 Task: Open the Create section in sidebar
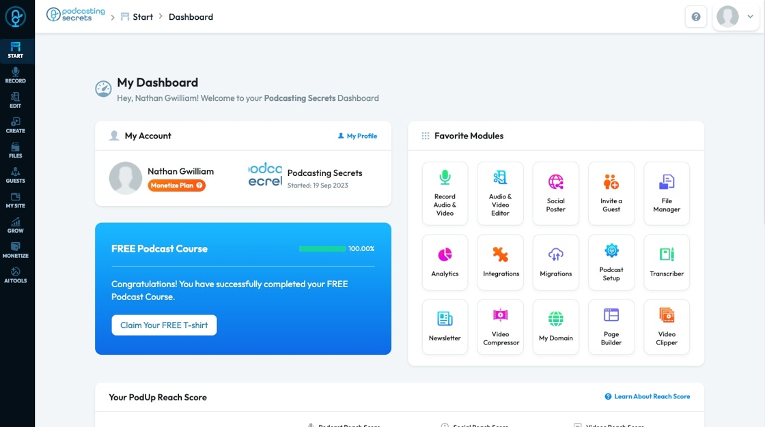click(16, 126)
